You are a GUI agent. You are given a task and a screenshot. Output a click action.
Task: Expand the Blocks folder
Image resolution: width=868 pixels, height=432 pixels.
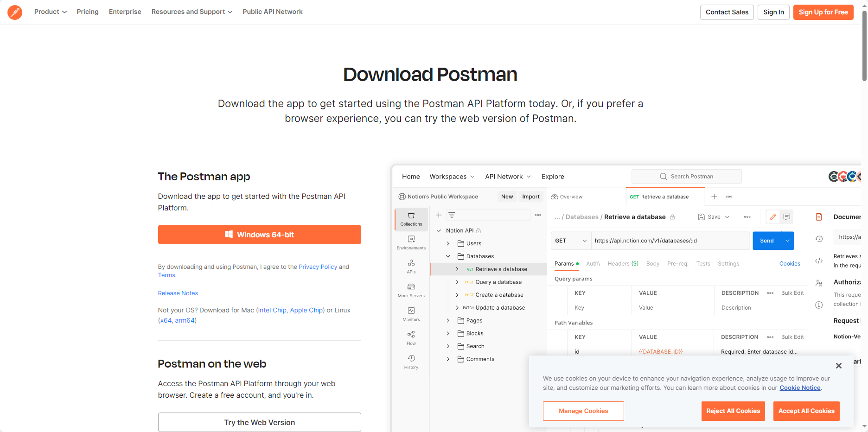pos(448,333)
